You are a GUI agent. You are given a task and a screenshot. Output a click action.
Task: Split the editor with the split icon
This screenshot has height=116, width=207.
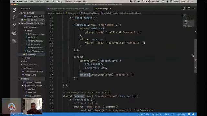[x=189, y=9]
